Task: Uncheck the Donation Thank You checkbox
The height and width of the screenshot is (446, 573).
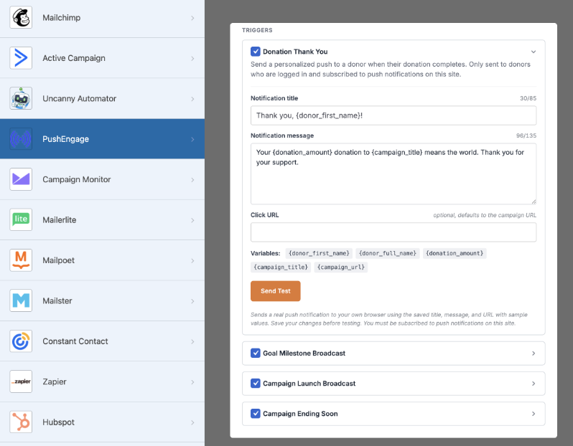Action: click(x=256, y=52)
